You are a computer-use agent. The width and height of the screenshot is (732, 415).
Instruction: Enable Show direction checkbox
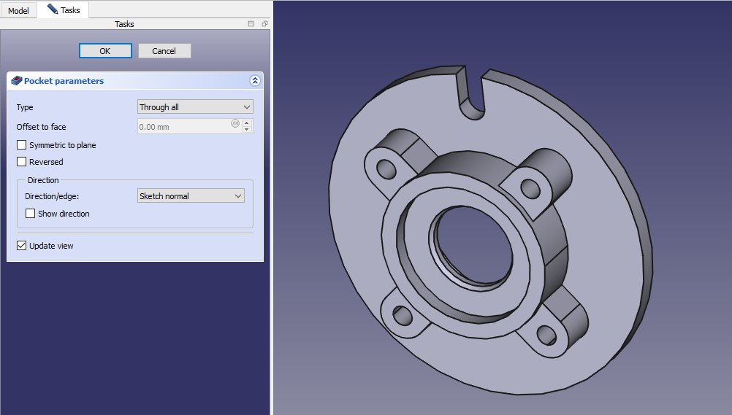point(31,214)
